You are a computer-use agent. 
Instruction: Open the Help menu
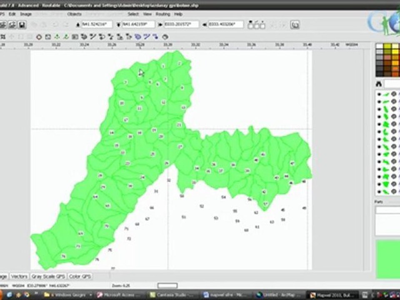(178, 14)
